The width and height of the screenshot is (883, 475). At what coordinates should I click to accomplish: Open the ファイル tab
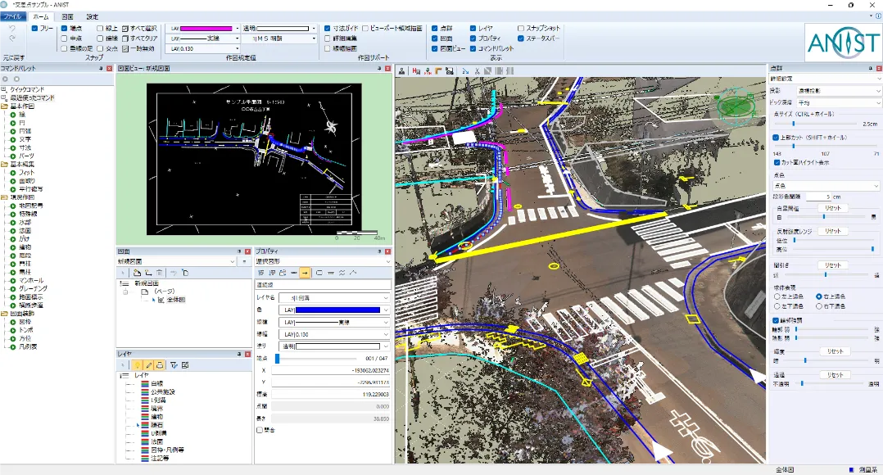(12, 17)
